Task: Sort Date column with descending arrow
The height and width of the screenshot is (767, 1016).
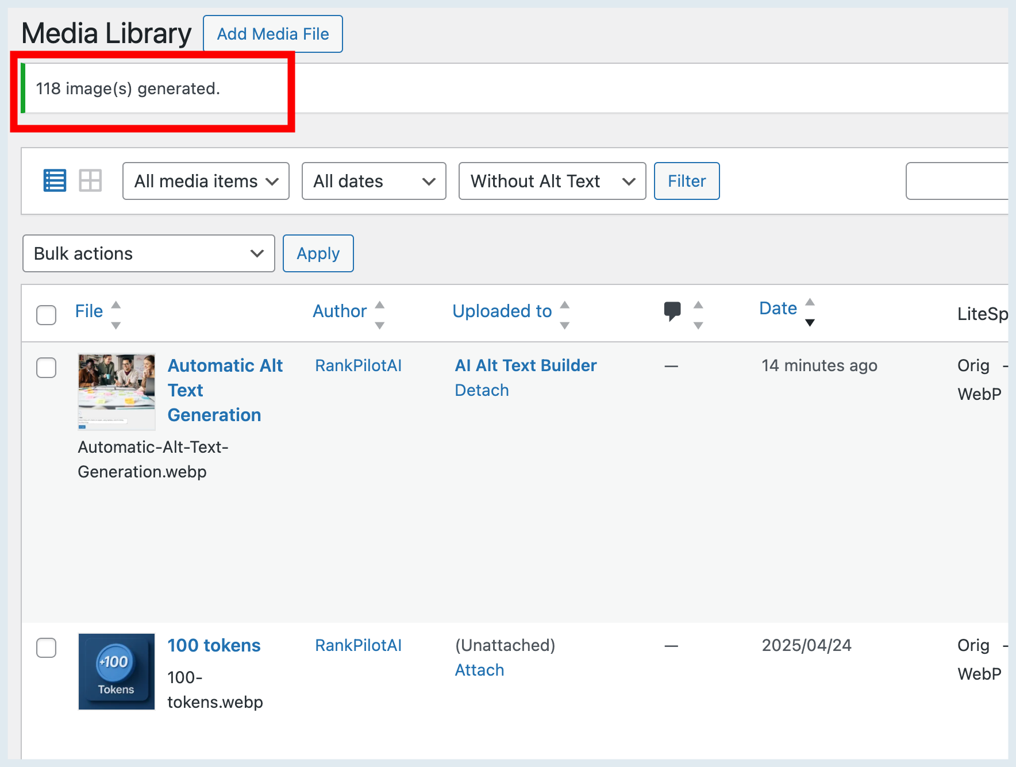Action: point(810,322)
